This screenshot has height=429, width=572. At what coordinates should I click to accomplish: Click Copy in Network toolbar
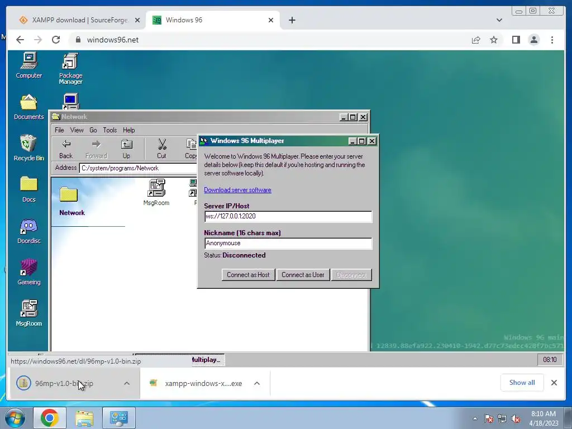point(191,149)
